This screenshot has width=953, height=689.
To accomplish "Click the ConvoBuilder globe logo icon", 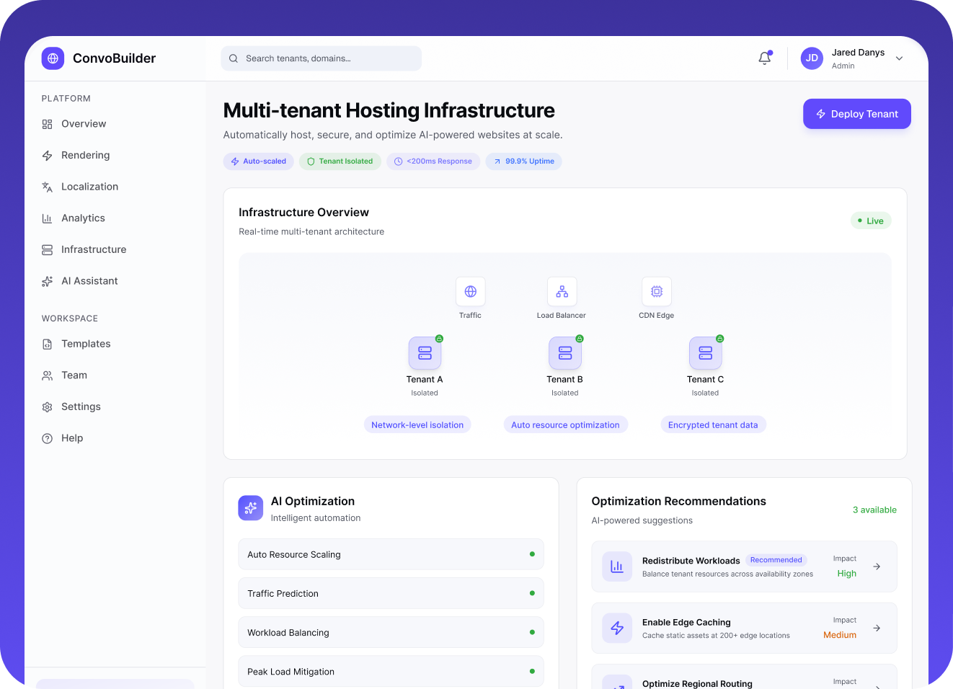I will [x=53, y=58].
